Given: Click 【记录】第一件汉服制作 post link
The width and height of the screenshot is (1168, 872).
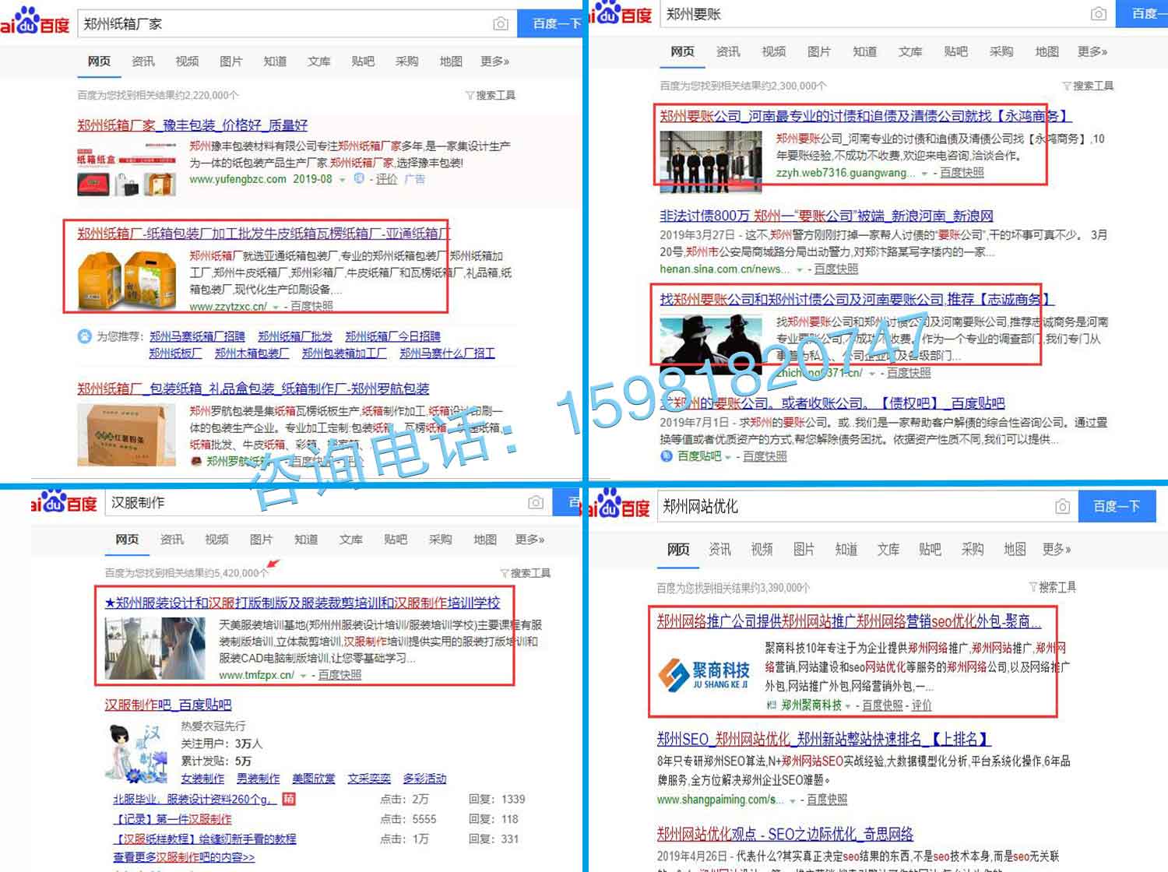Looking at the screenshot, I should point(172,819).
